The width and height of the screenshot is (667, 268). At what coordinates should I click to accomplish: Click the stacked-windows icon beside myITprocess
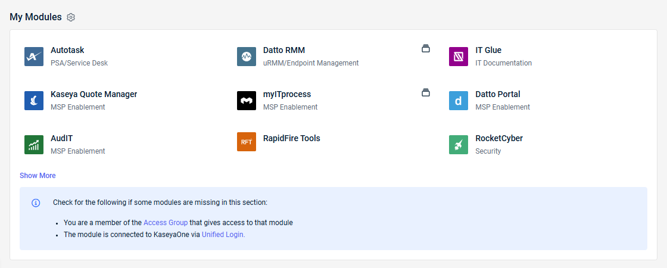426,92
